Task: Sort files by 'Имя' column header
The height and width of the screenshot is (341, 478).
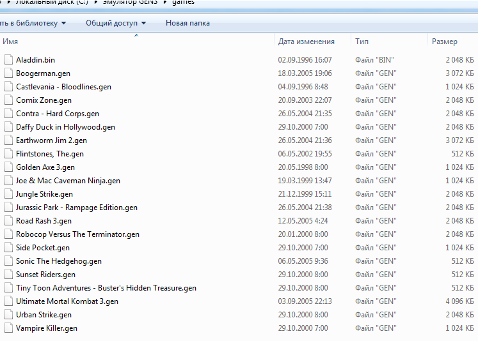Action: pyautogui.click(x=10, y=42)
